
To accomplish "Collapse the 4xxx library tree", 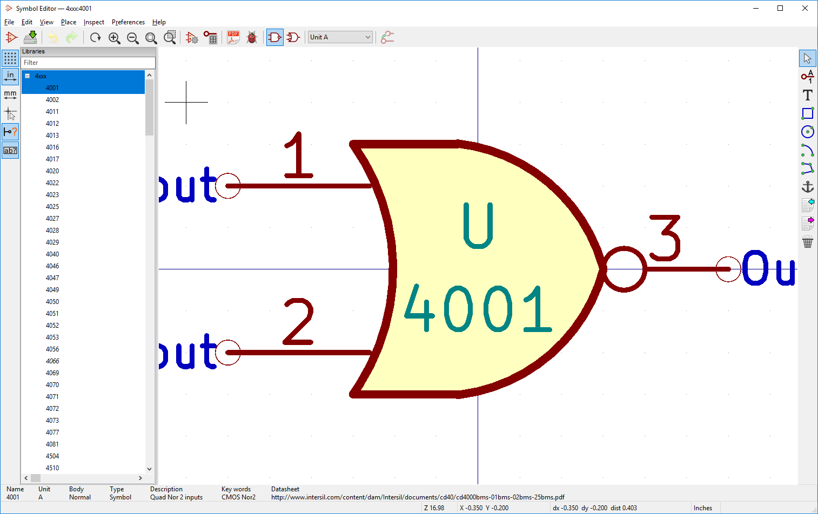I will [x=27, y=76].
